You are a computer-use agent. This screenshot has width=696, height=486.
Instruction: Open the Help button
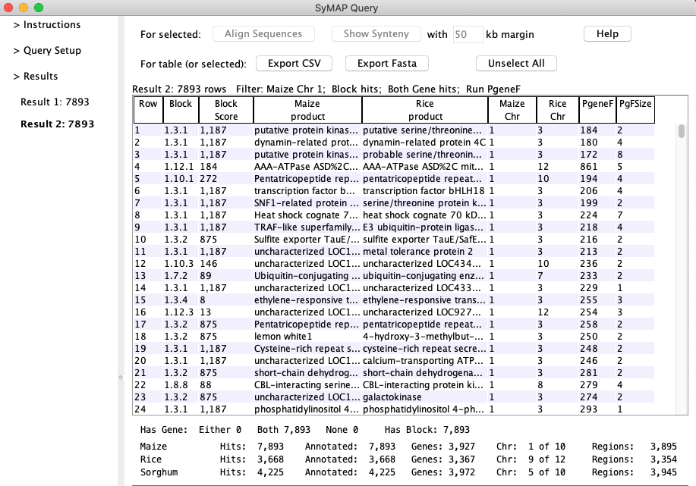coord(607,33)
